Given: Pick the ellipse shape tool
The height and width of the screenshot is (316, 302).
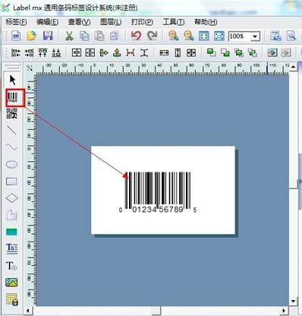Looking at the screenshot, I should pos(12,164).
